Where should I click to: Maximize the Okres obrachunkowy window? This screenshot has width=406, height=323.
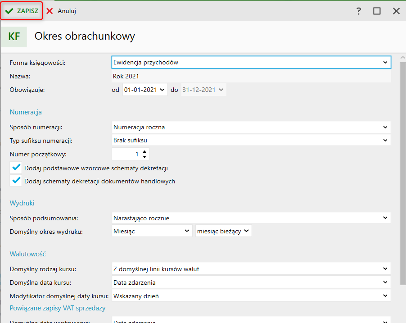click(377, 11)
